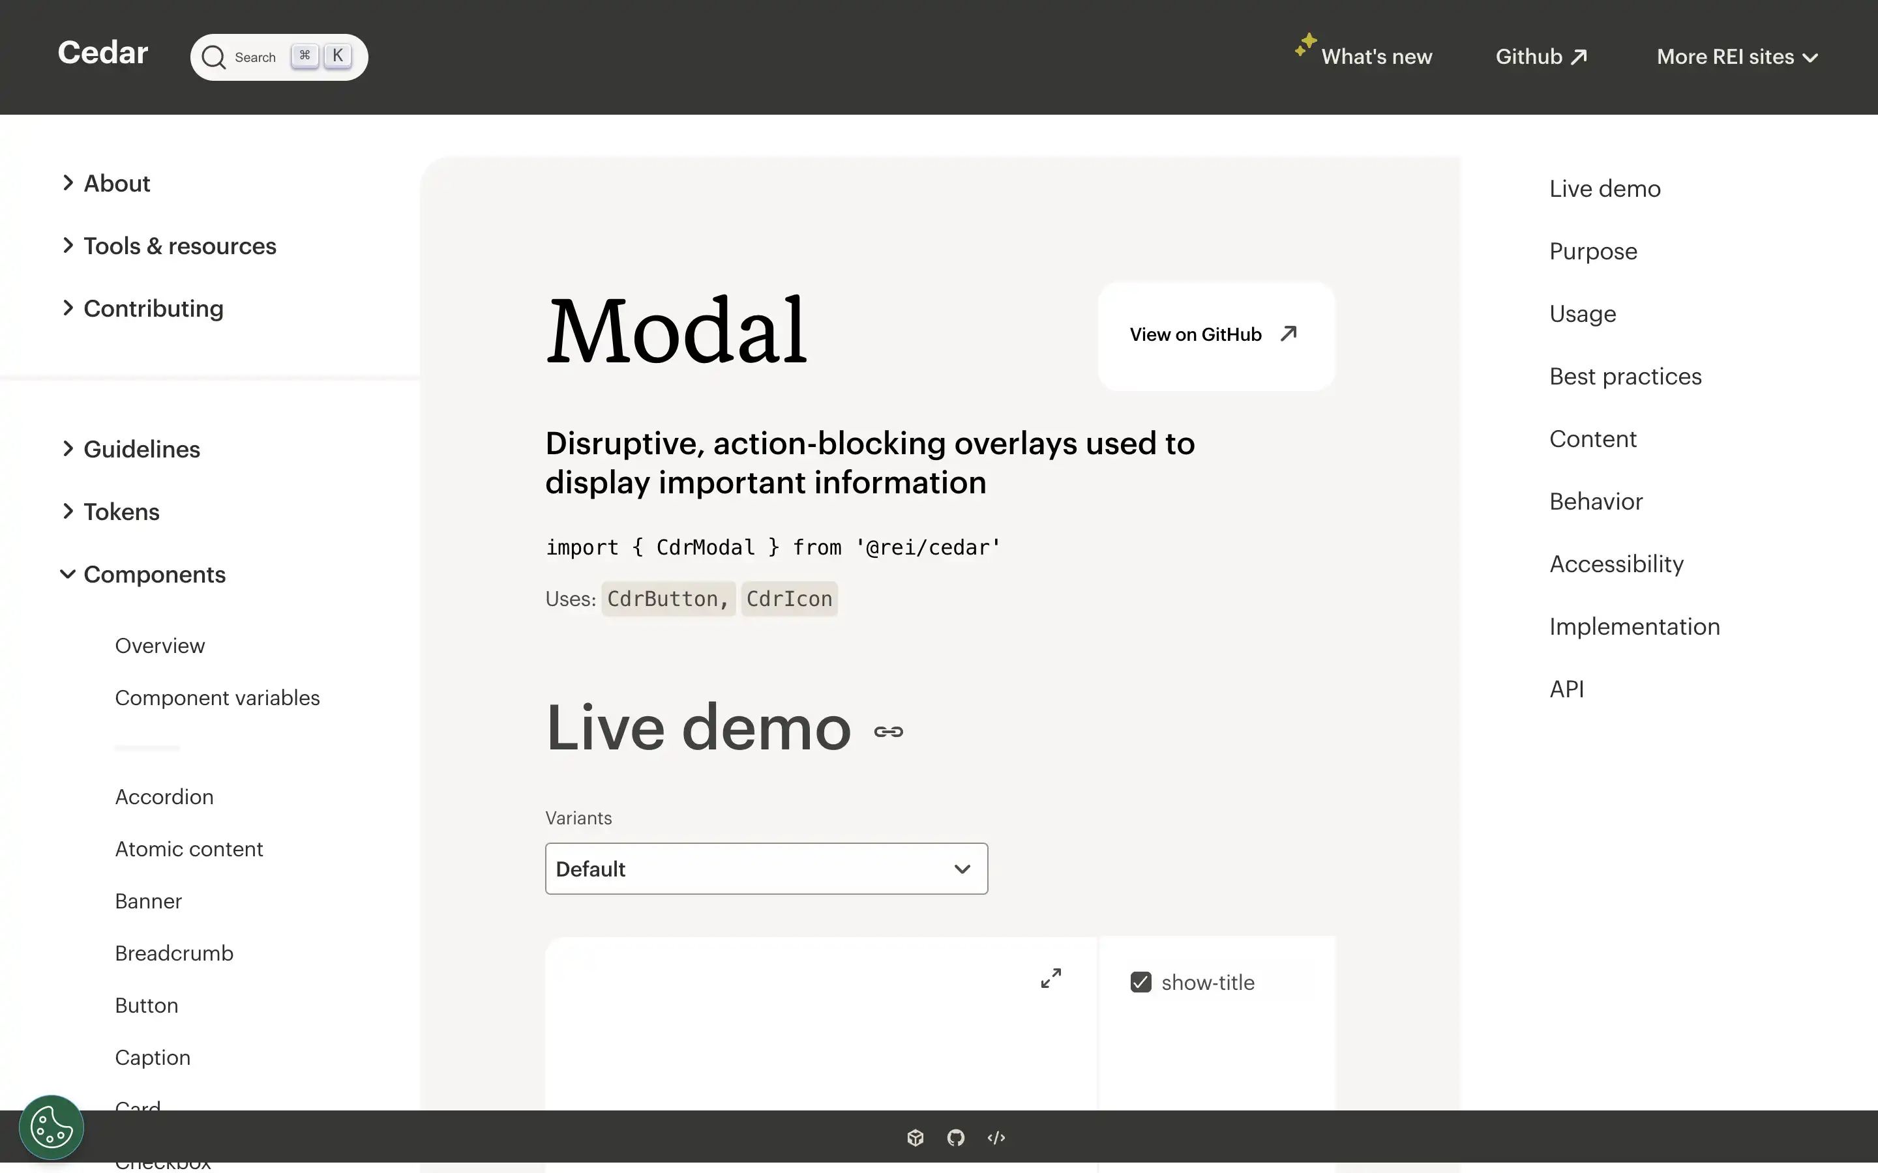The width and height of the screenshot is (1878, 1173).
Task: Click the code brackets icon in footer bar
Action: [996, 1137]
